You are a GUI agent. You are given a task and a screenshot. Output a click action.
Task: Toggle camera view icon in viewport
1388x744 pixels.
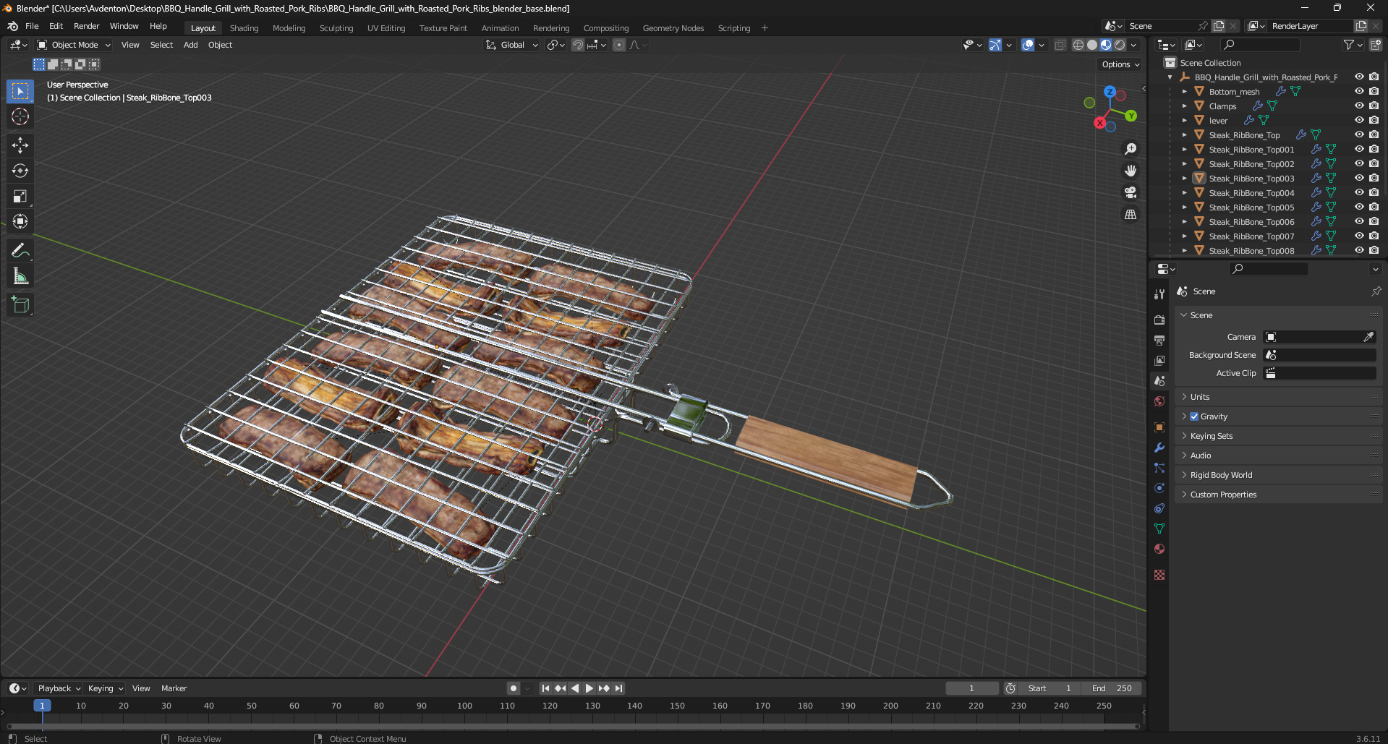tap(1131, 192)
